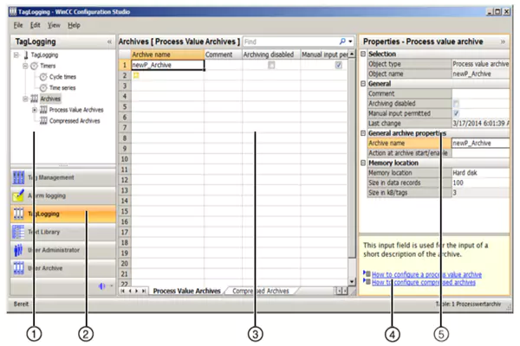The width and height of the screenshot is (520, 346).
Task: Click the Archives node icon in tree
Action: (x=35, y=99)
